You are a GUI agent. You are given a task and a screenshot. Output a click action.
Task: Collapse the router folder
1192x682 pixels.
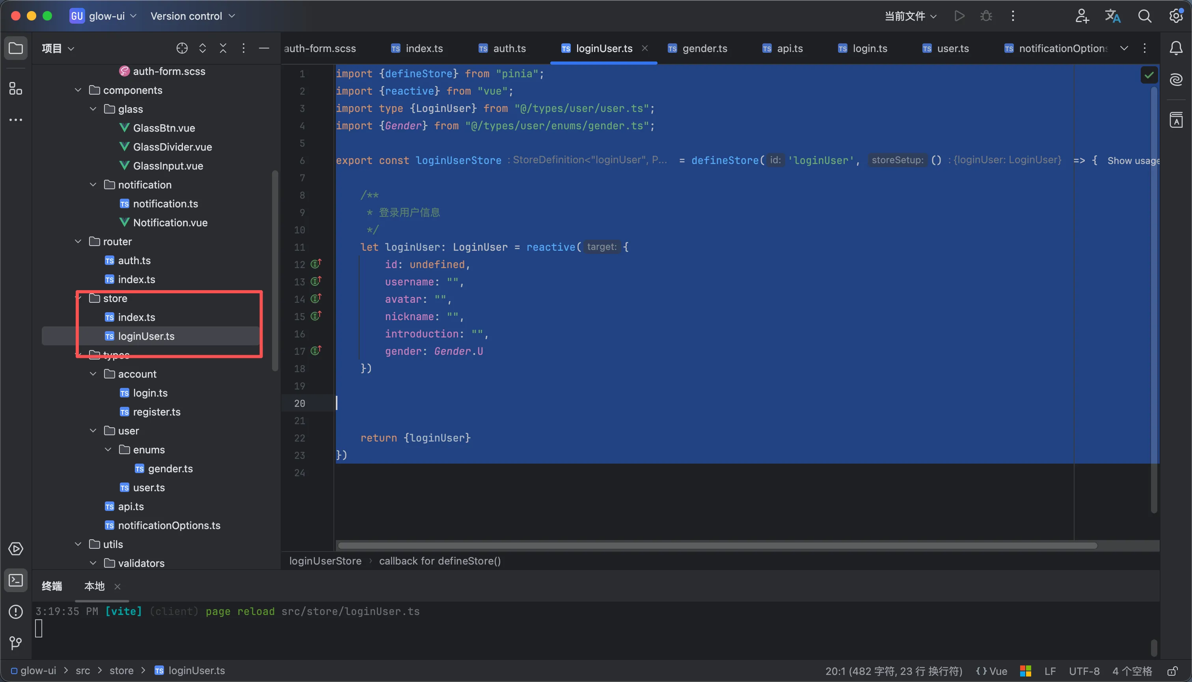pos(78,241)
